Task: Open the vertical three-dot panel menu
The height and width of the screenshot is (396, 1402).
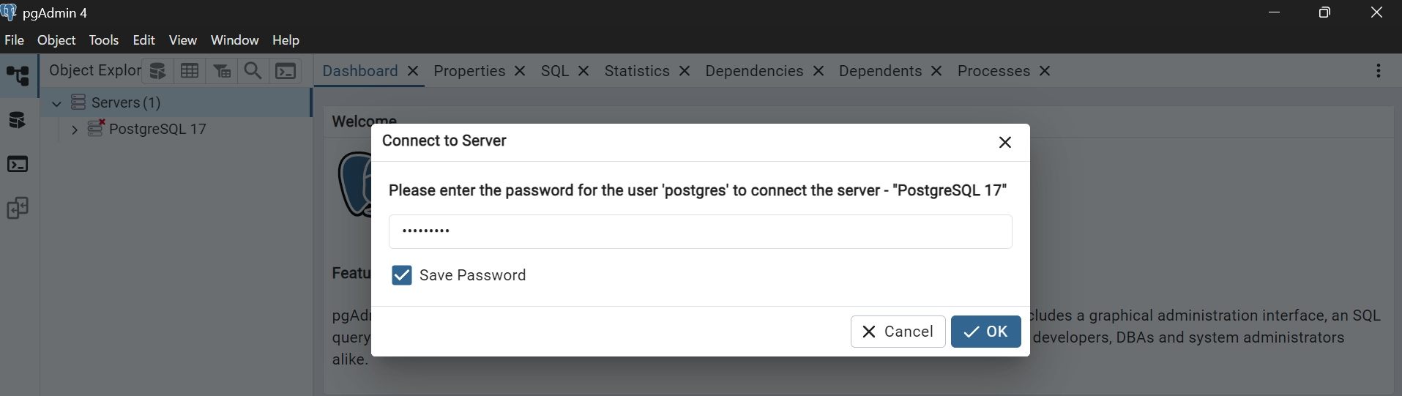Action: tap(1378, 71)
